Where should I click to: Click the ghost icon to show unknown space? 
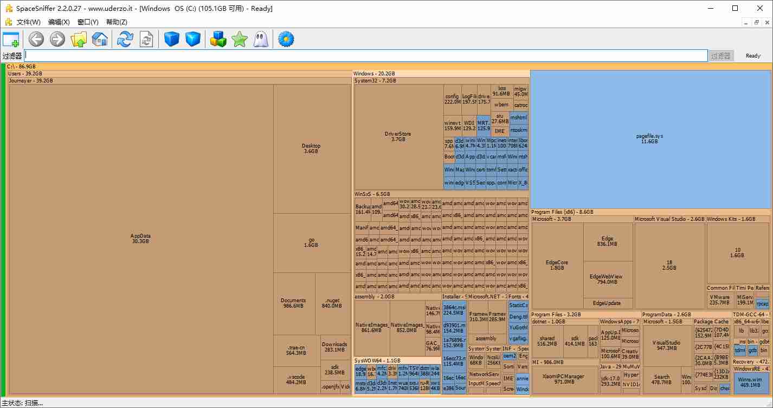click(x=260, y=39)
